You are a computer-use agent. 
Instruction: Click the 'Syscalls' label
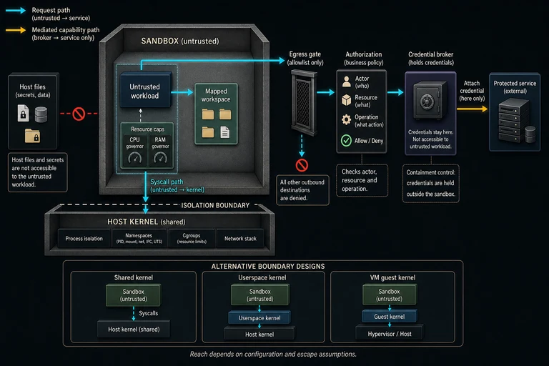[x=149, y=313]
